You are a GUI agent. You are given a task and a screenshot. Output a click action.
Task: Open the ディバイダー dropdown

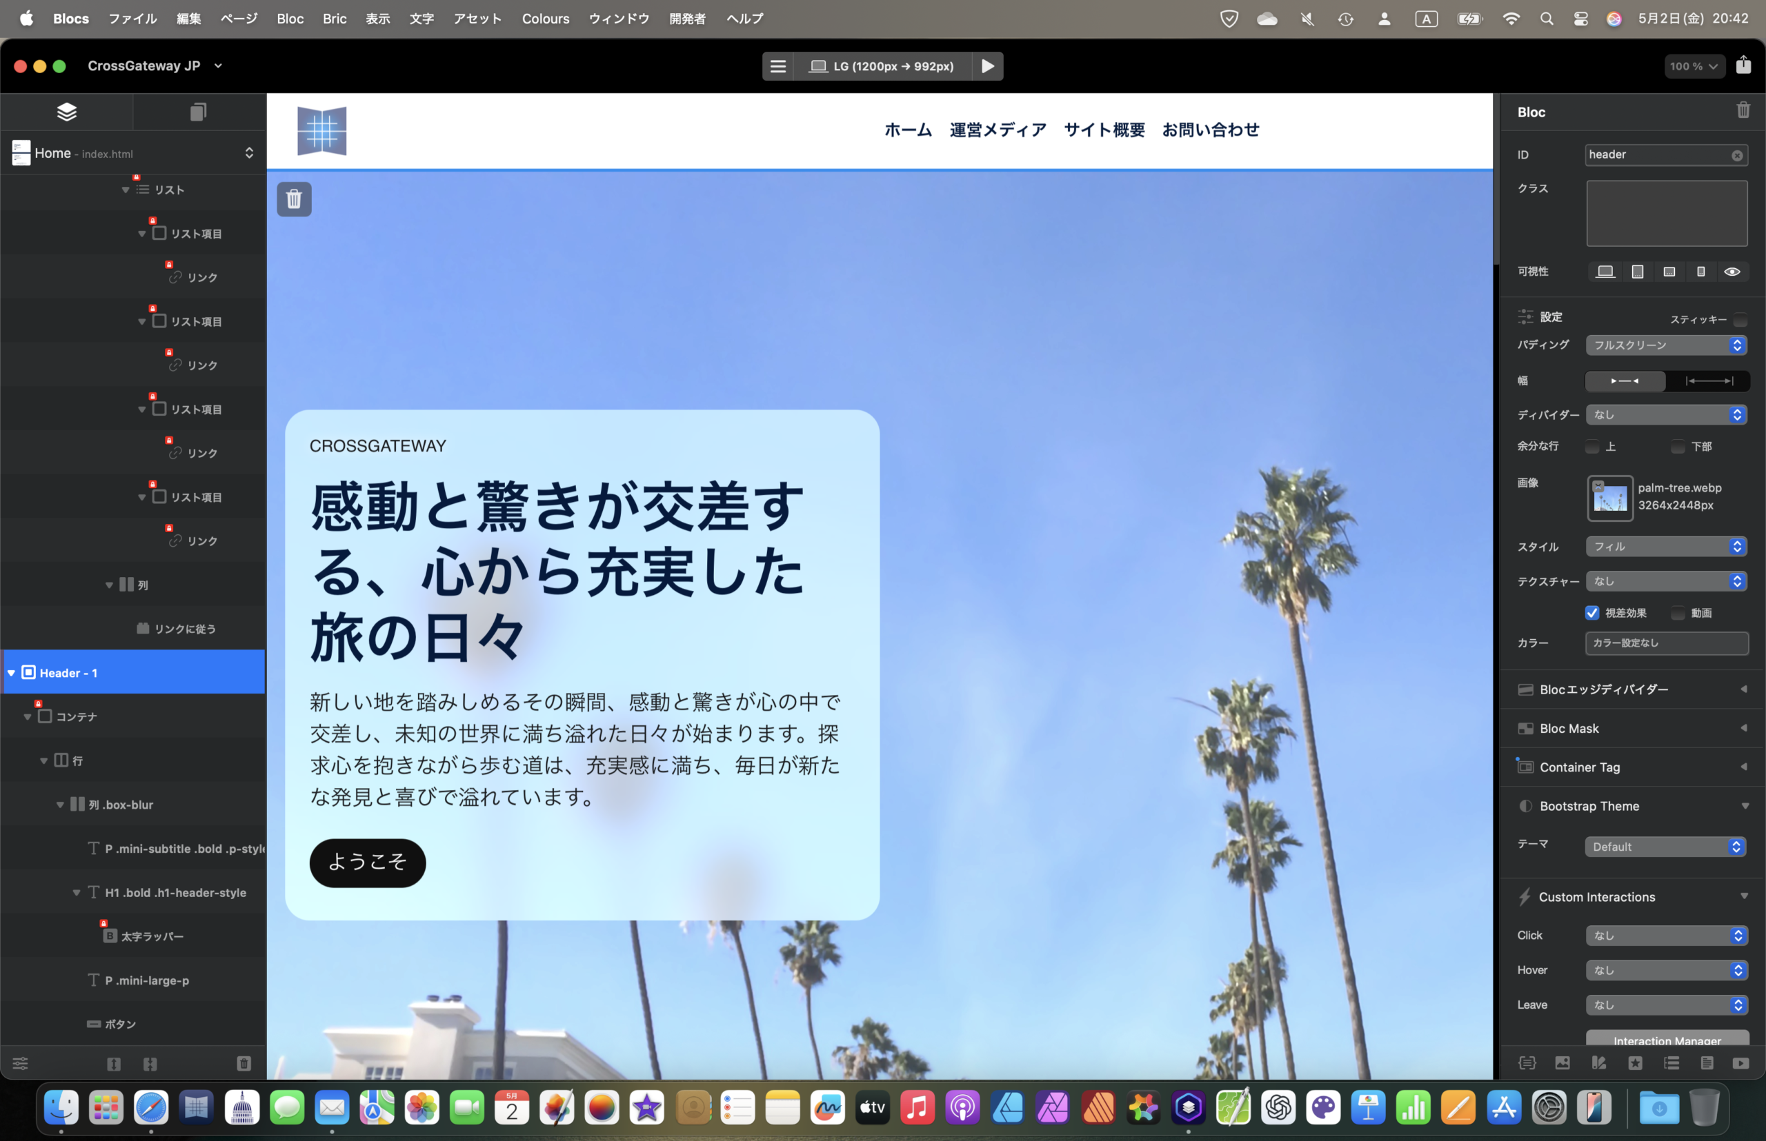click(x=1666, y=415)
